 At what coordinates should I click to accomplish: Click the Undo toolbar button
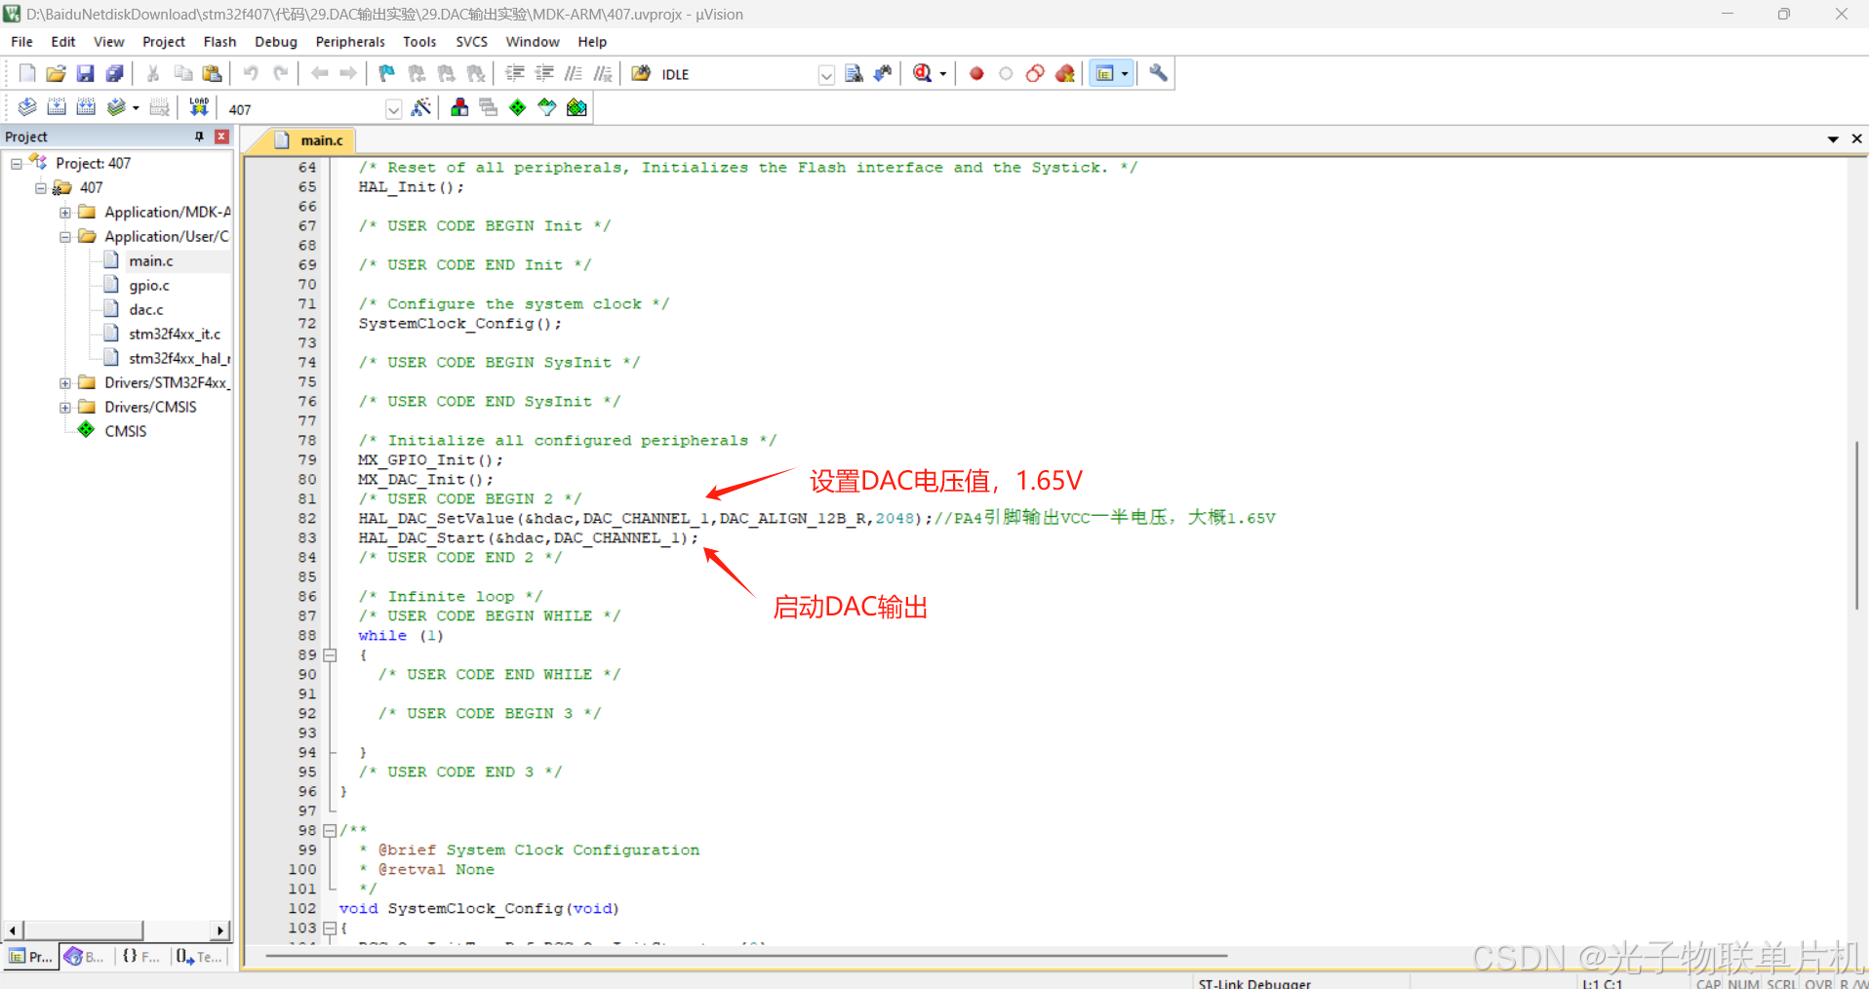(x=252, y=73)
